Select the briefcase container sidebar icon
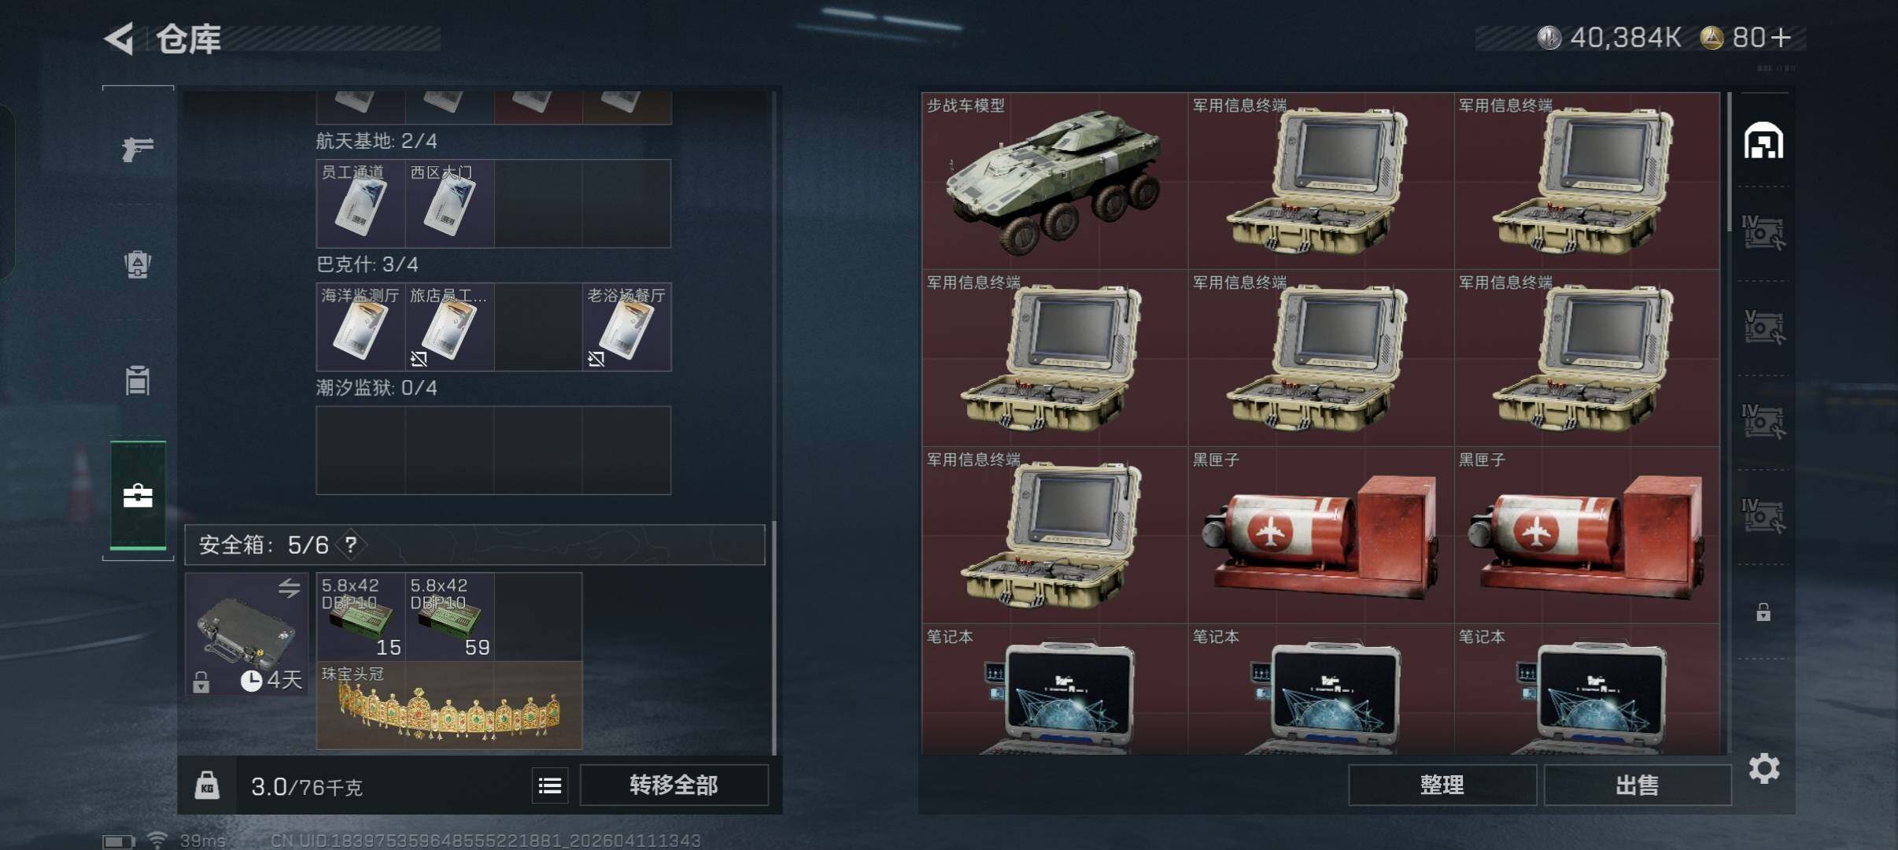Viewport: 1898px width, 850px height. click(138, 495)
